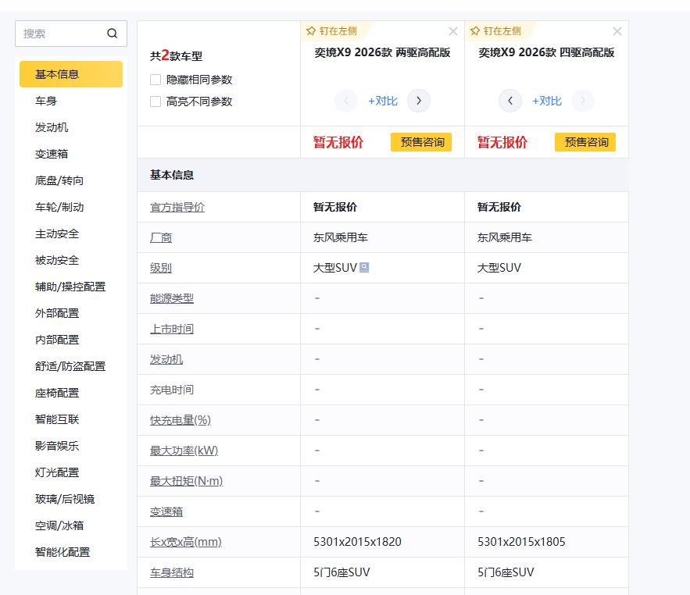Open 车轮/制动 section
The height and width of the screenshot is (595, 690).
coord(59,207)
